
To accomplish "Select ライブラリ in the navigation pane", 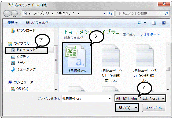I will coord(19,44).
